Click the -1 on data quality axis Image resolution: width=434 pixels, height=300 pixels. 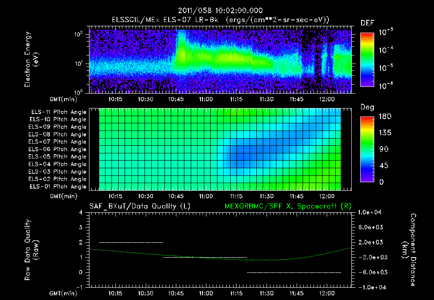click(79, 287)
